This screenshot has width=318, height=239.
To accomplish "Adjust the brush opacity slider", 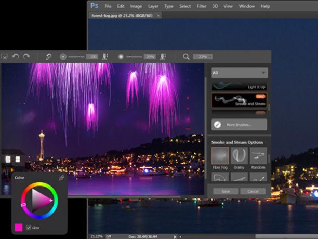I will [x=134, y=57].
